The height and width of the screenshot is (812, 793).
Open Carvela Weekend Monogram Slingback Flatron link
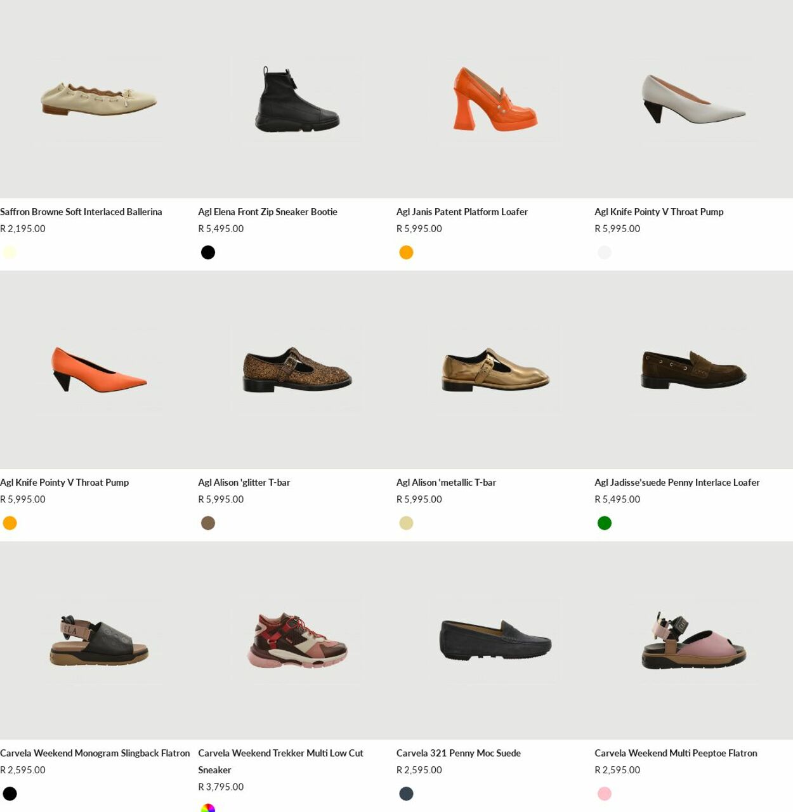95,754
